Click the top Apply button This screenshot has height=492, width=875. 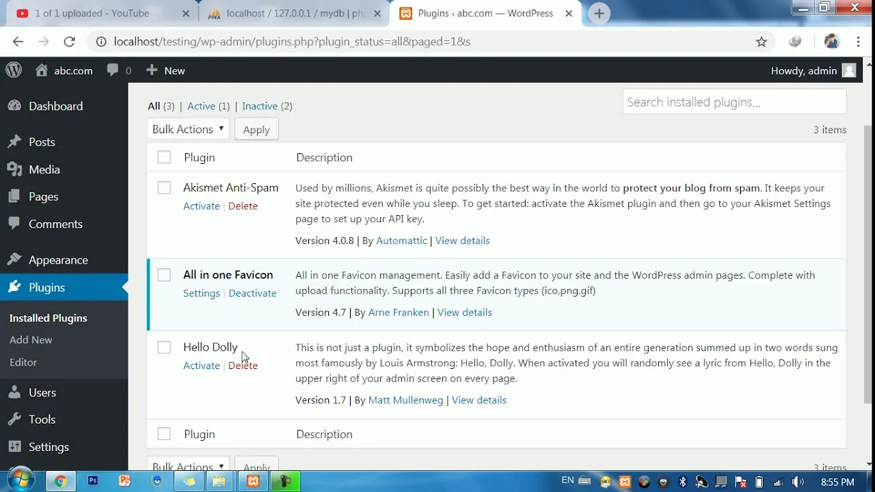256,129
